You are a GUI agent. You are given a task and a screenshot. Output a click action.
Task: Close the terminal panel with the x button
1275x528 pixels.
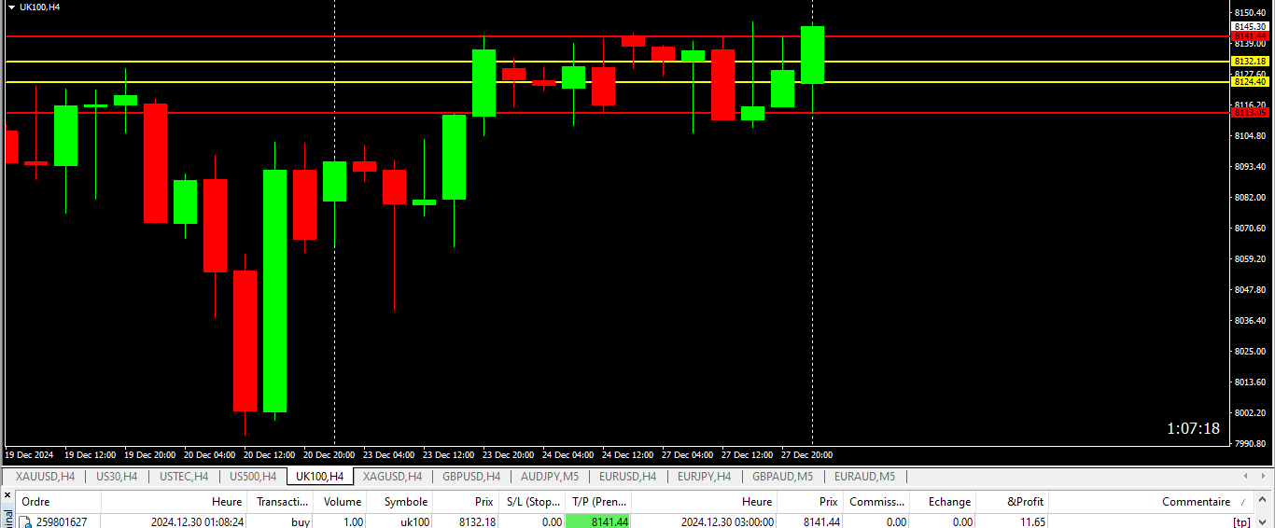coord(8,501)
